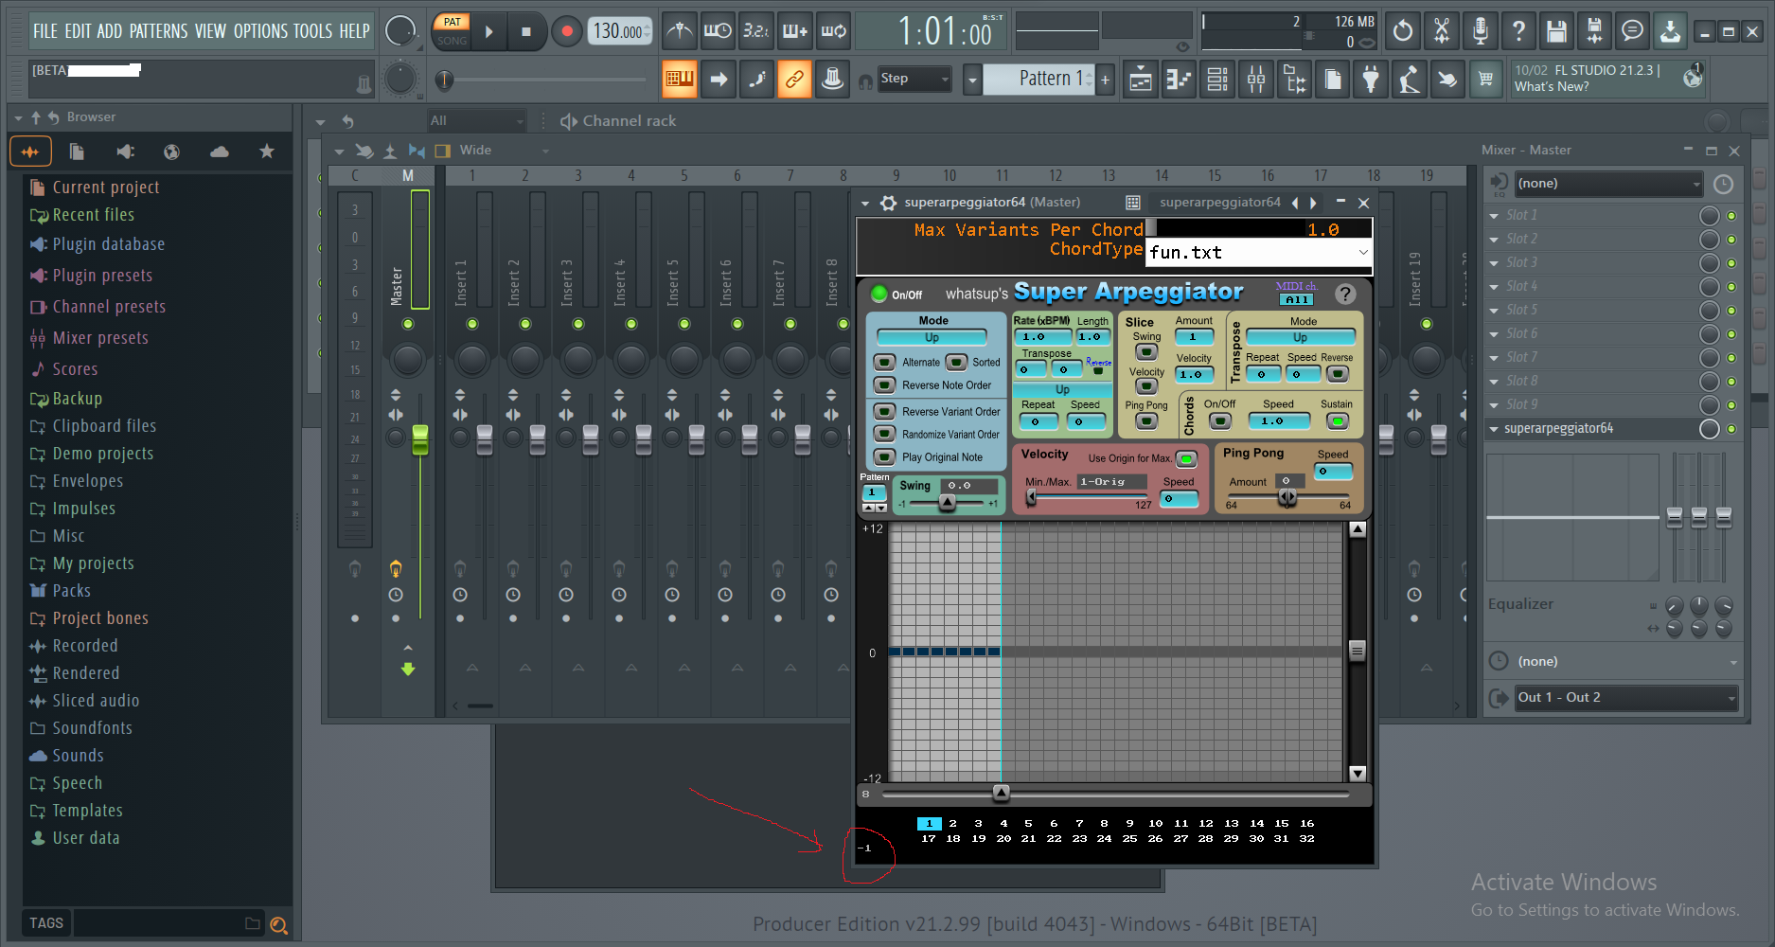Click the Swing slider handle
1775x947 pixels.
pyautogui.click(x=947, y=503)
